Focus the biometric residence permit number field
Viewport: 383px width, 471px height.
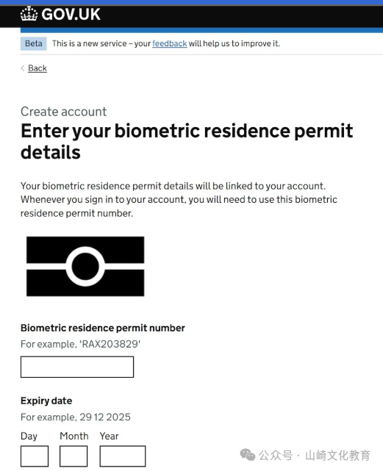77,367
